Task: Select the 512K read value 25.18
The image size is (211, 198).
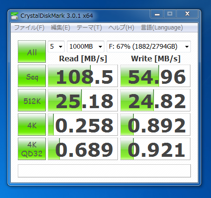Action: click(x=83, y=100)
